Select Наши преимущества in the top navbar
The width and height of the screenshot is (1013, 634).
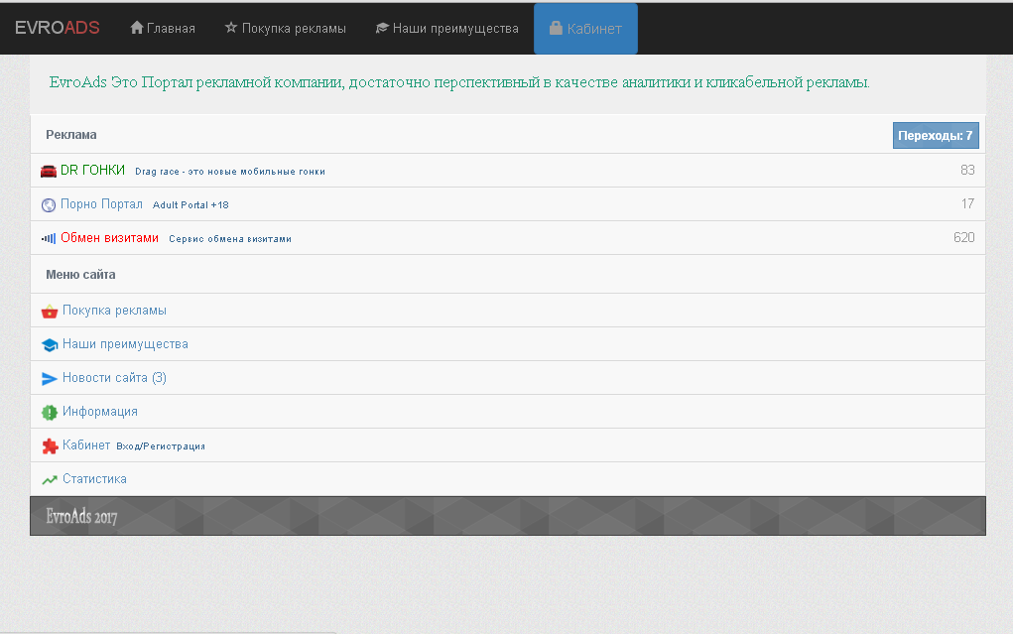coord(446,29)
